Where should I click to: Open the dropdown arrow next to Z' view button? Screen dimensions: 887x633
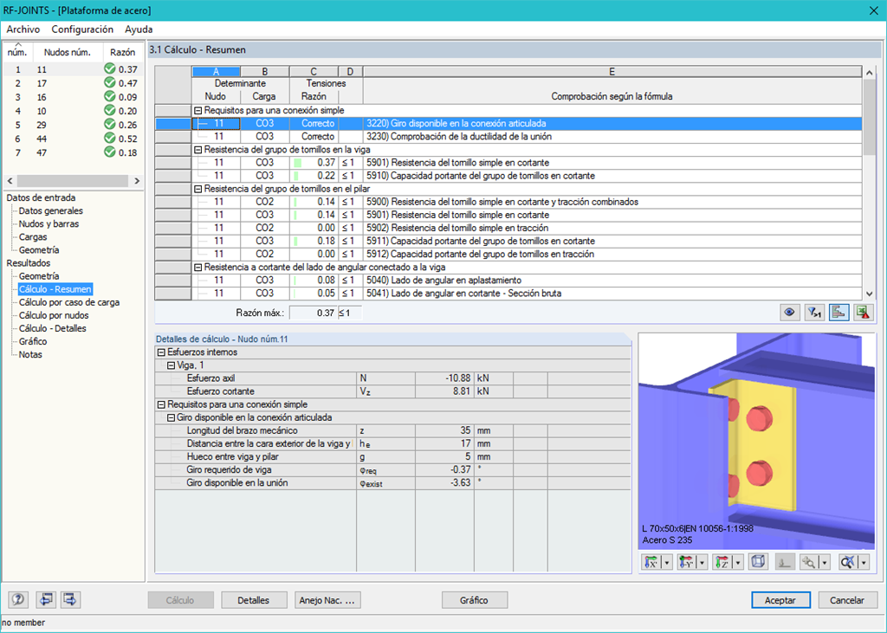pyautogui.click(x=738, y=562)
